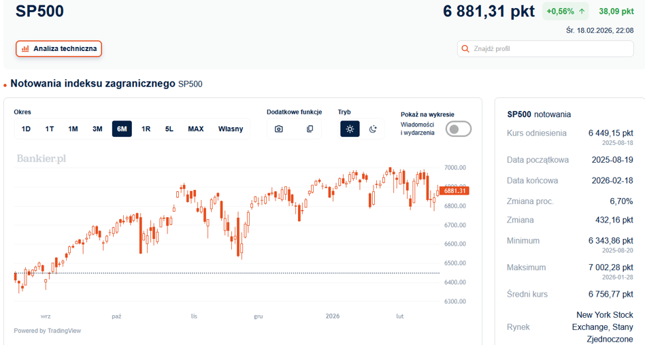Open the Własny custom period option

coord(231,129)
